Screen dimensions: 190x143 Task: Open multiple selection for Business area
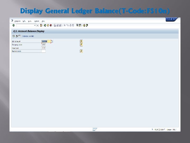click(x=81, y=51)
